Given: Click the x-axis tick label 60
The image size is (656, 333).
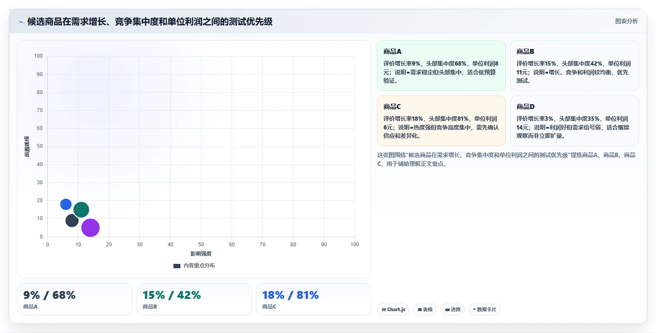Looking at the screenshot, I should click(x=232, y=245).
